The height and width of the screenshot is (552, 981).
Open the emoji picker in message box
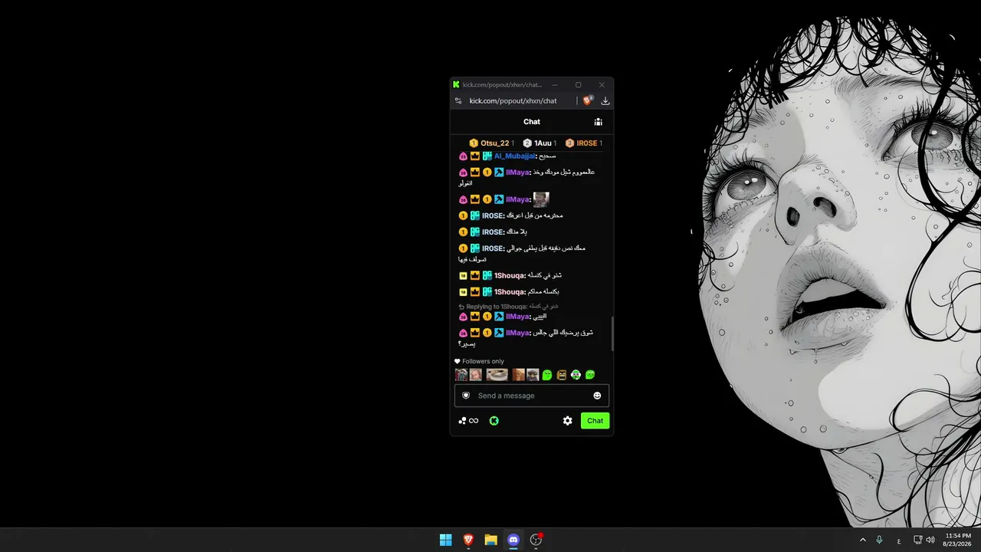click(597, 396)
